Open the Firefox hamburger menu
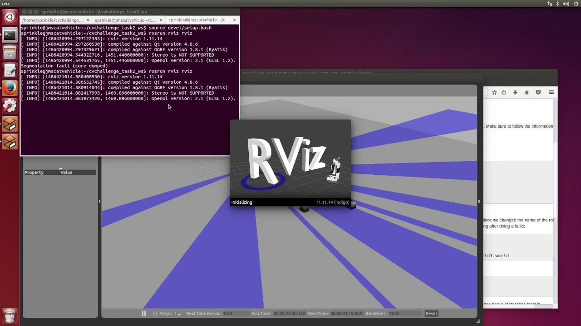 [x=551, y=92]
